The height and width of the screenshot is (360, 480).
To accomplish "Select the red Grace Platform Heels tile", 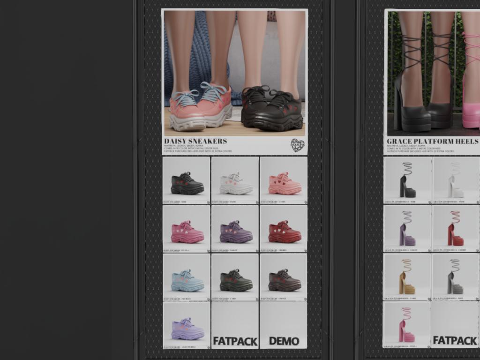I will tap(456, 229).
